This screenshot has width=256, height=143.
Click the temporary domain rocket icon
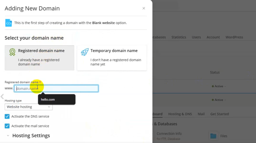[x=85, y=52]
